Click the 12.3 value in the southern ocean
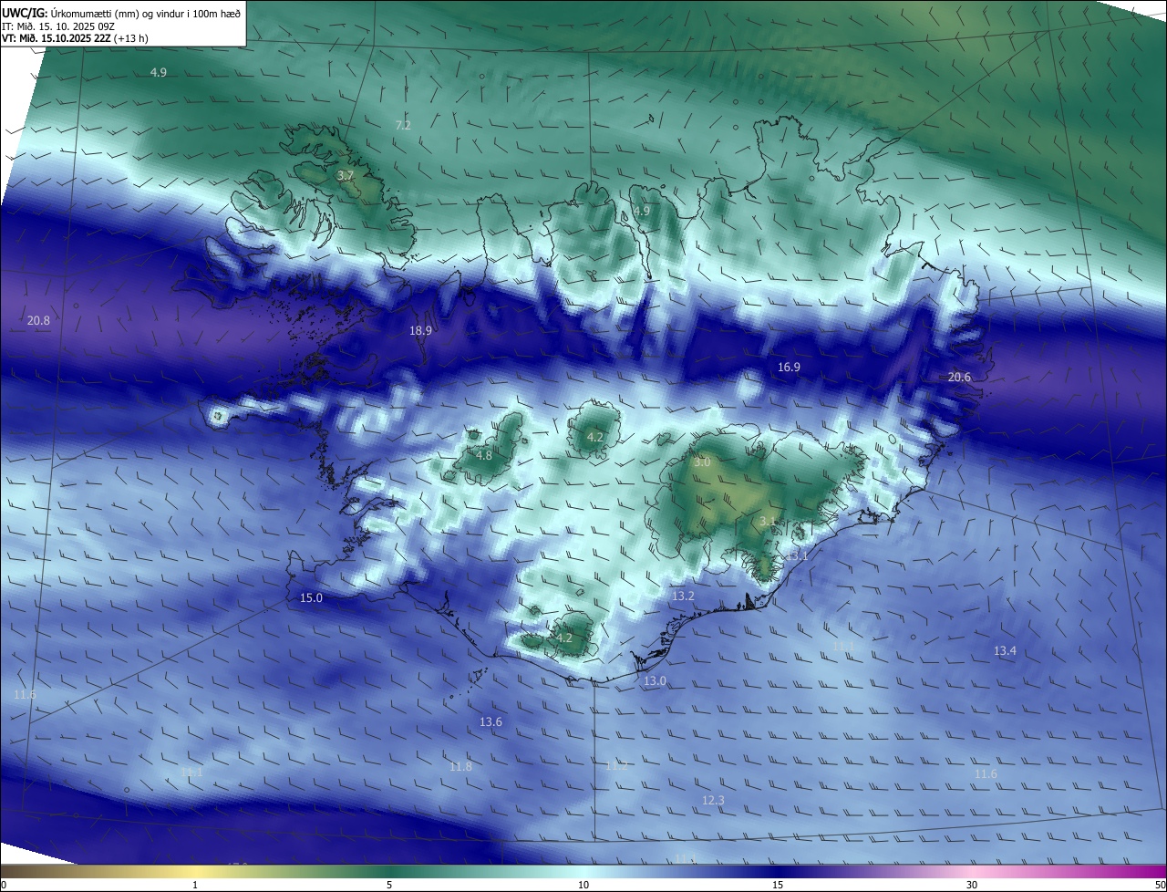This screenshot has height=892, width=1167. (x=713, y=800)
